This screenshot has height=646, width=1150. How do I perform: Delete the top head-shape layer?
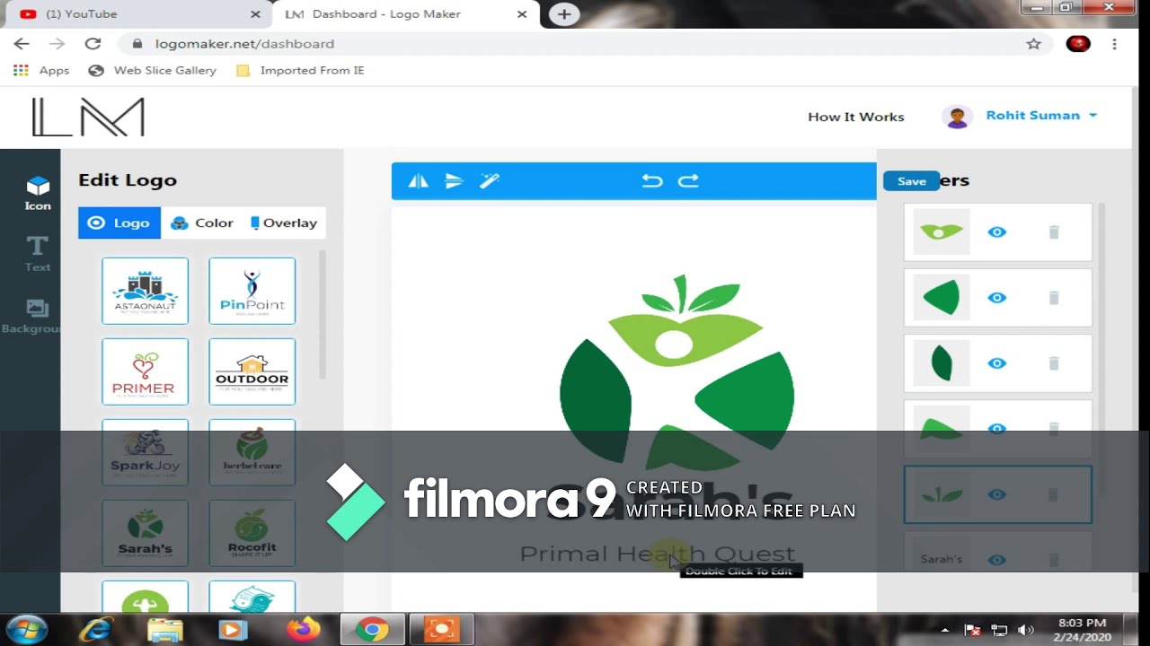point(1054,232)
